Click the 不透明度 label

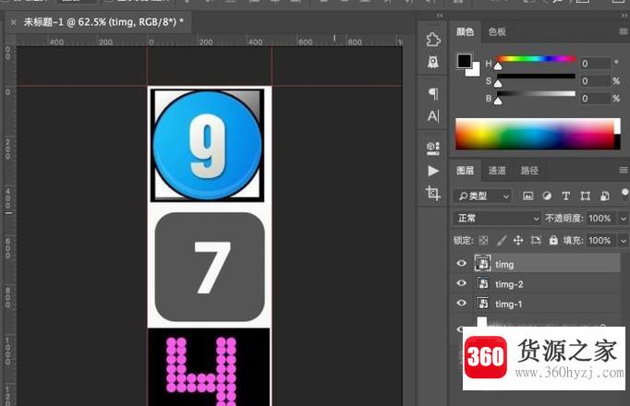(x=563, y=219)
